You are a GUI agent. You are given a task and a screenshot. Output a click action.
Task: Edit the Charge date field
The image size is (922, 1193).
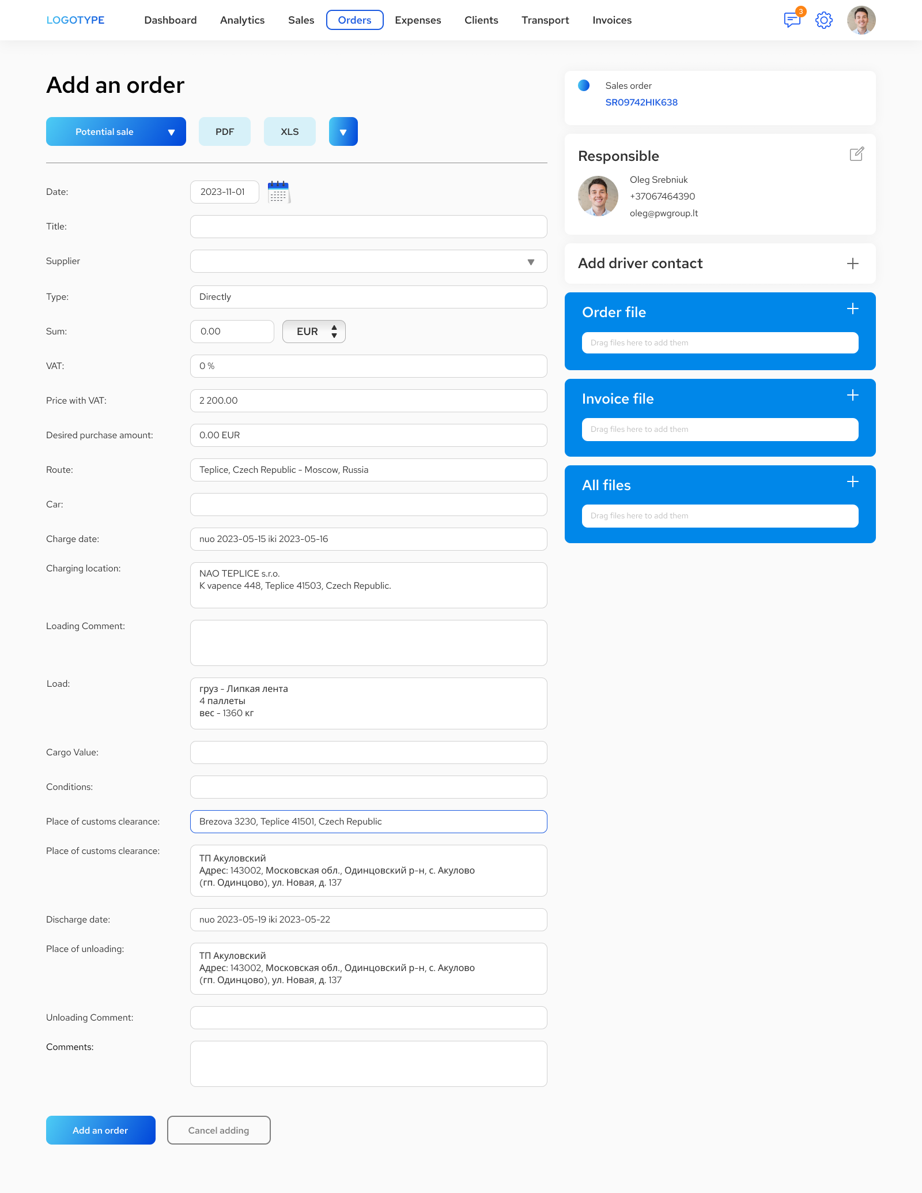pos(369,539)
